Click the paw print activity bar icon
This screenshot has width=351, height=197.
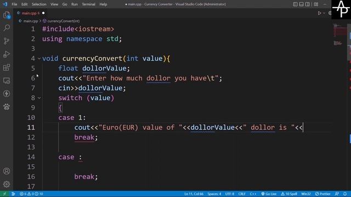(7, 107)
